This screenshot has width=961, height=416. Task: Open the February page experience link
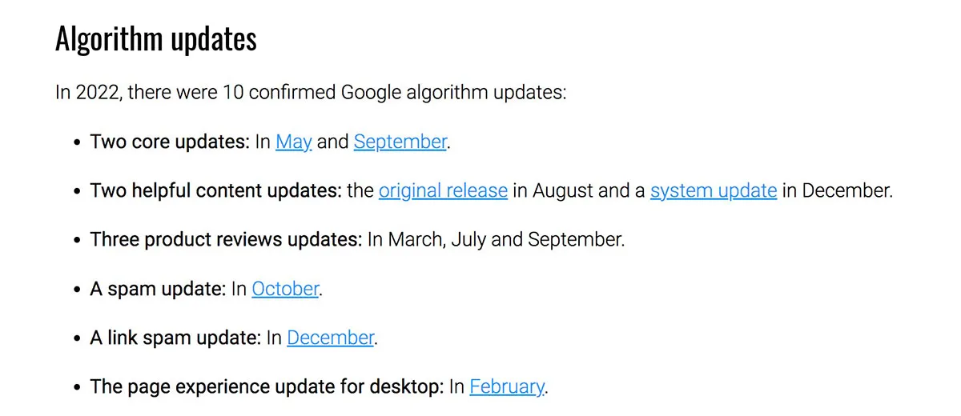click(507, 386)
